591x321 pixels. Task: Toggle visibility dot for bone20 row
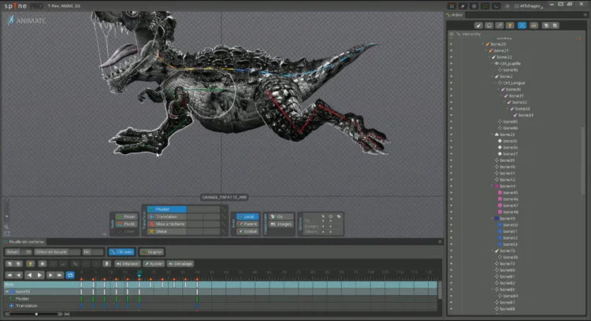coord(452,44)
